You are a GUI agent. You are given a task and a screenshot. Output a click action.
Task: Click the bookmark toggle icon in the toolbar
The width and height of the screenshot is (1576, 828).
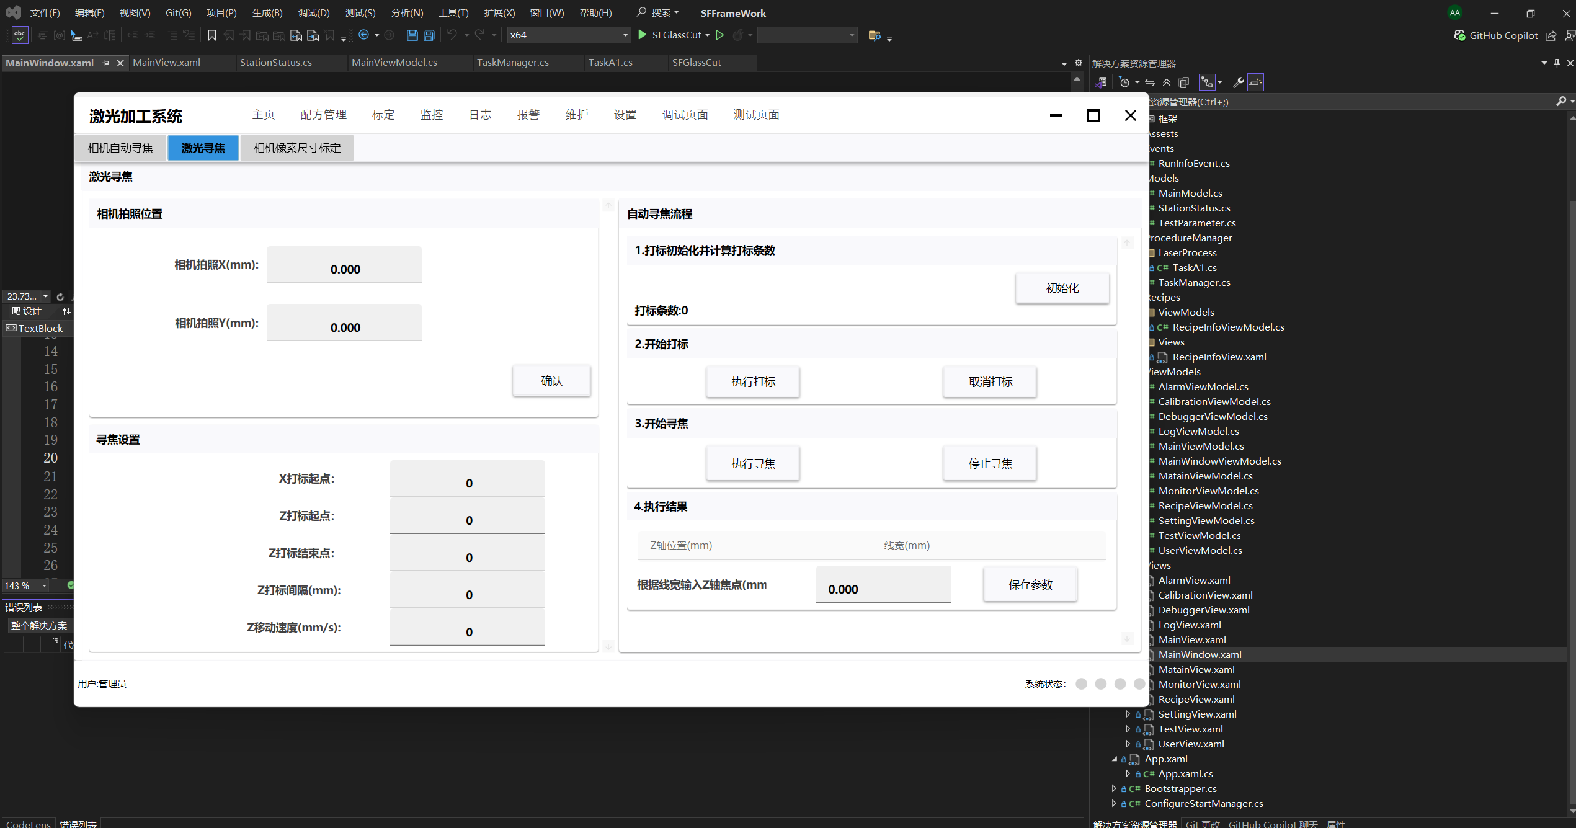point(212,35)
